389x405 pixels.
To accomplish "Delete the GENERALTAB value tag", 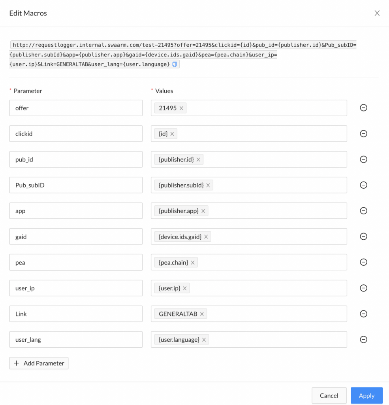I will click(202, 314).
